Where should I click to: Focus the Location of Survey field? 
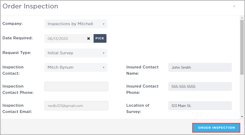(x=200, y=106)
